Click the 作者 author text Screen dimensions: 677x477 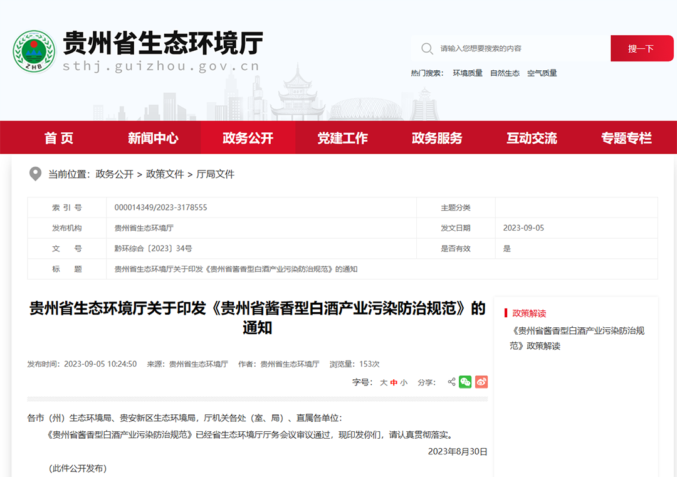point(279,364)
